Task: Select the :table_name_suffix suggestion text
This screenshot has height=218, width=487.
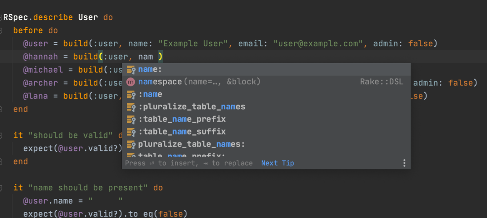Action: tap(182, 132)
